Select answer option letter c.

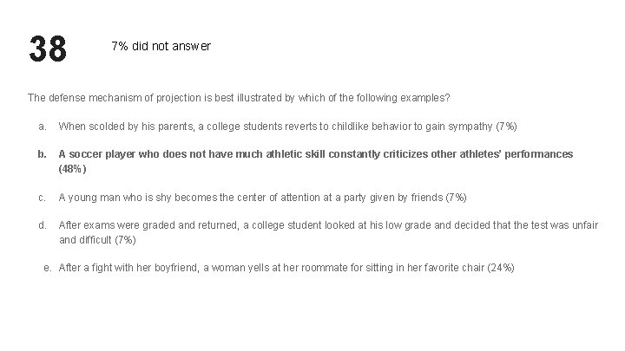pos(42,198)
